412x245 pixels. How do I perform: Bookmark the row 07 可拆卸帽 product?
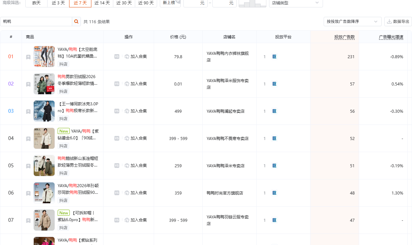click(x=28, y=220)
